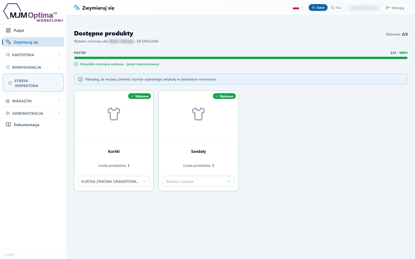The width and height of the screenshot is (415, 259).
Task: Click the green check circle by the success message
Action: 76,64
